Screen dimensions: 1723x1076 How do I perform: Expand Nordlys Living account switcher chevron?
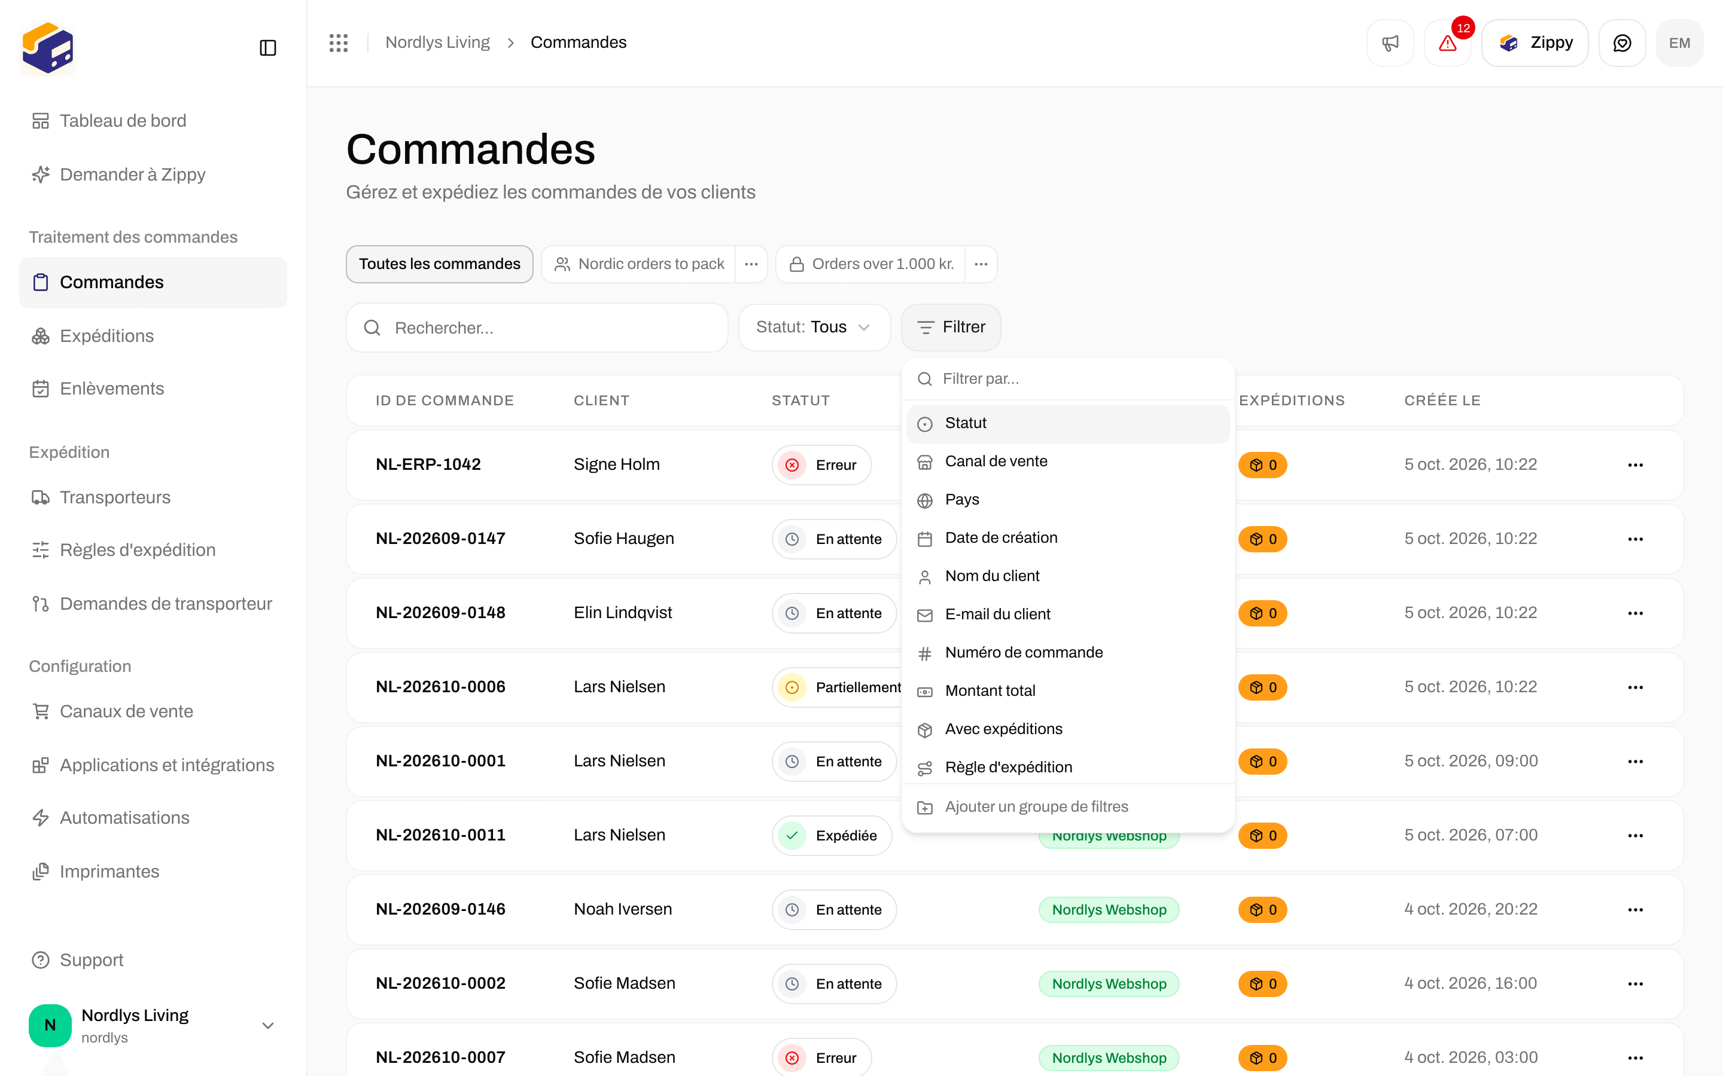click(267, 1025)
